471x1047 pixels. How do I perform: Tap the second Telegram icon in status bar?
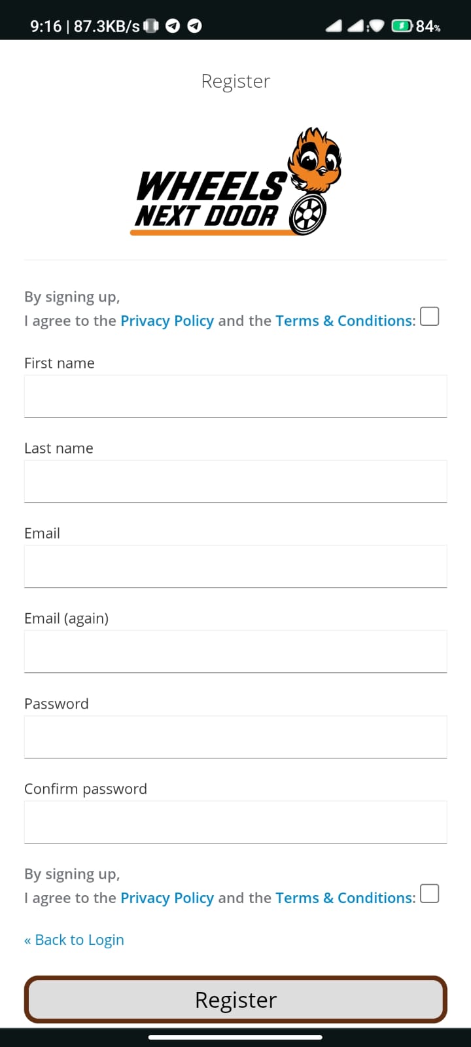tap(194, 26)
